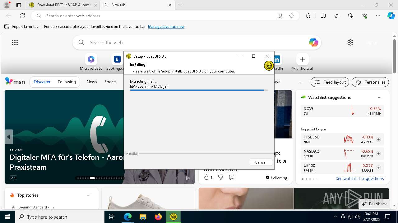Add UK 100 to watchlist
Viewport: 398px width, 223px height.
(378, 168)
